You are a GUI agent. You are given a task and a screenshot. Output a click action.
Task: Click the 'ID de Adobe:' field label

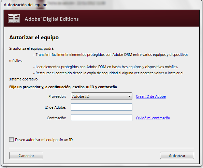pos(55,107)
